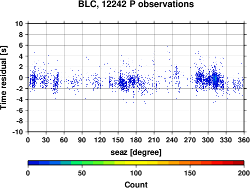Click the y-axis tick label 6
Image resolution: width=250 pixels, height=188 pixels.
(x=20, y=45)
